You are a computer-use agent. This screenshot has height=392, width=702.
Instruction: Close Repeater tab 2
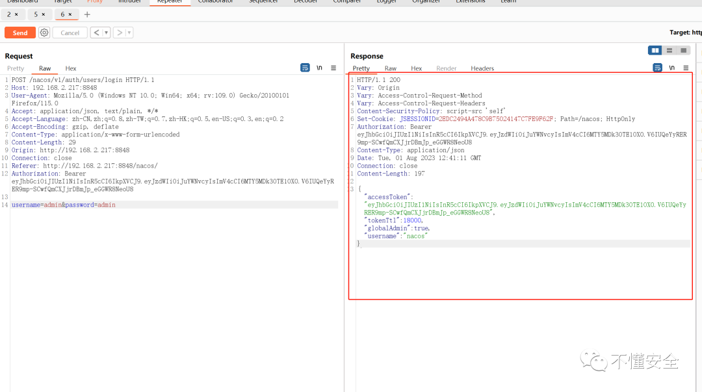[x=16, y=14]
